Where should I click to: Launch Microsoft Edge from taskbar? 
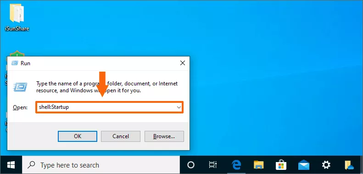tap(236, 165)
